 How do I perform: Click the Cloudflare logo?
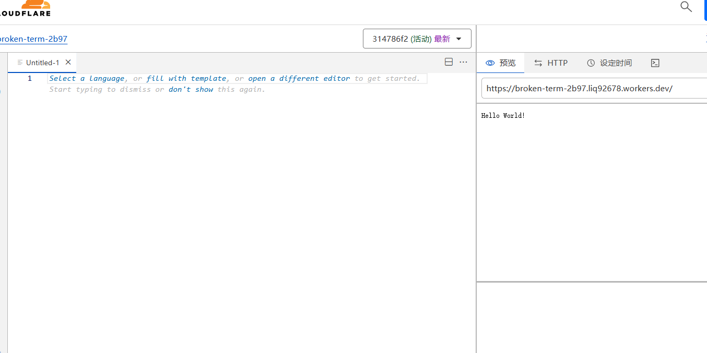click(x=26, y=8)
